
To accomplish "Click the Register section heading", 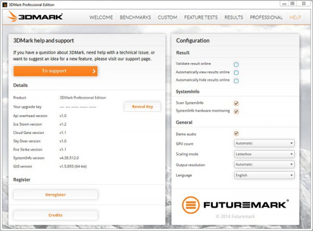I will (22, 180).
